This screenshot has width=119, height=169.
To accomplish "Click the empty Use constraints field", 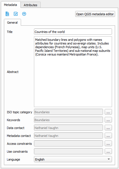I will [68, 151].
